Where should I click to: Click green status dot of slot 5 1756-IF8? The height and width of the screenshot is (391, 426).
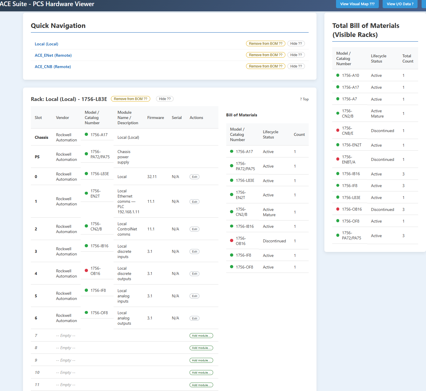coord(86,290)
